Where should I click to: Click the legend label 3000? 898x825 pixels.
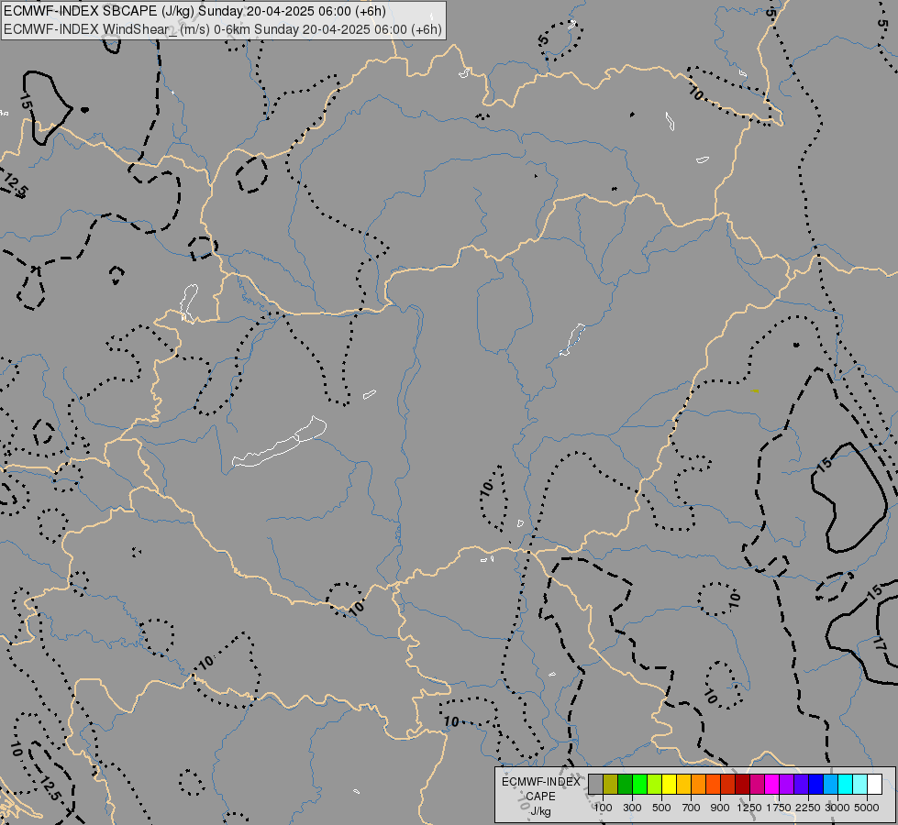pos(837,808)
